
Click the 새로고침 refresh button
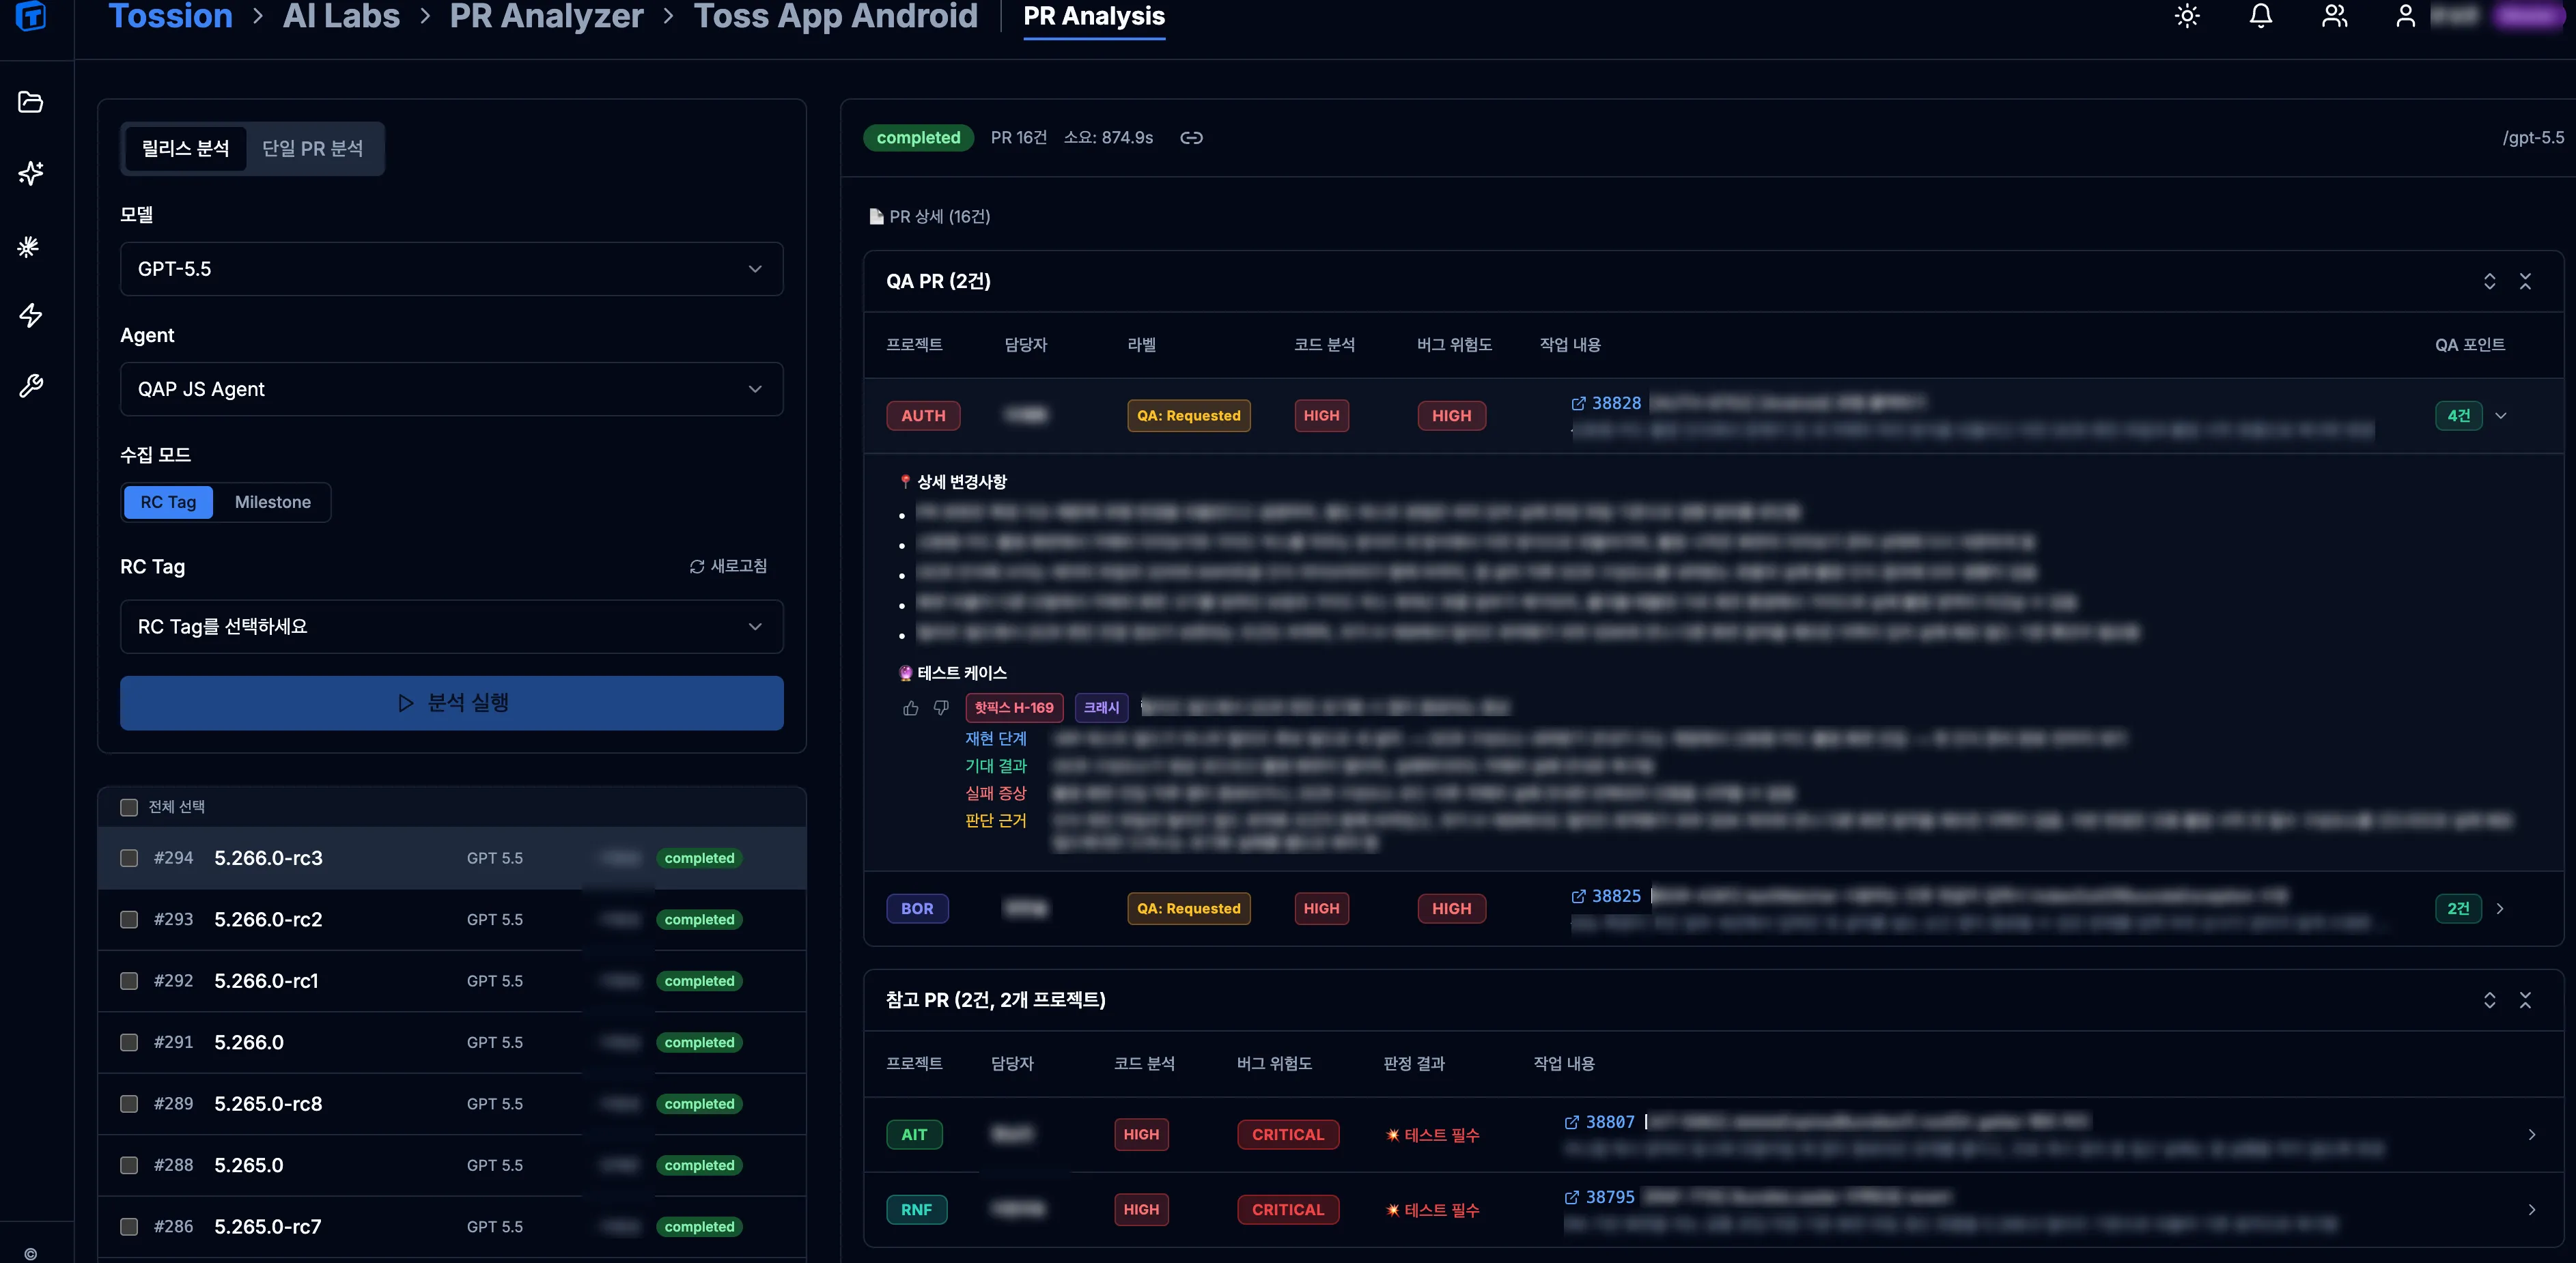pos(728,567)
